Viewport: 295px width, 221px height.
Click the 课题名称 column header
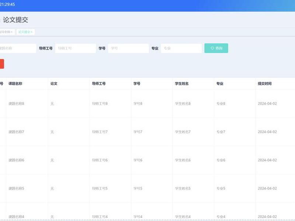(x=15, y=84)
